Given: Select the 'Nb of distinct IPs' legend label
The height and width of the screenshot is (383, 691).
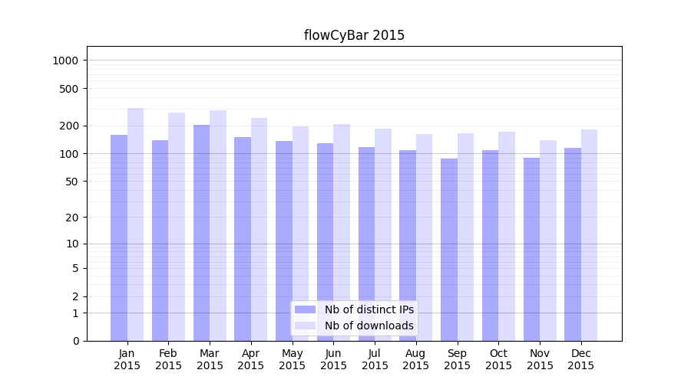Looking at the screenshot, I should pos(369,309).
